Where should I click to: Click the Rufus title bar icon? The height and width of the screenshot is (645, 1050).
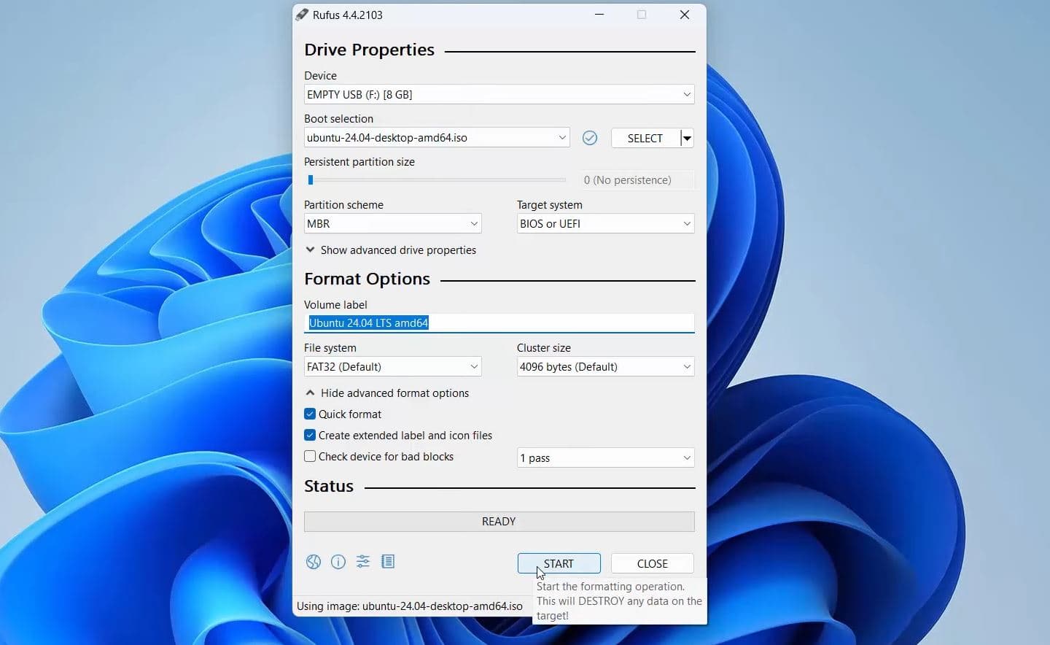302,15
